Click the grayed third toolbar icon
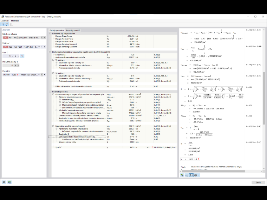 [11, 25]
